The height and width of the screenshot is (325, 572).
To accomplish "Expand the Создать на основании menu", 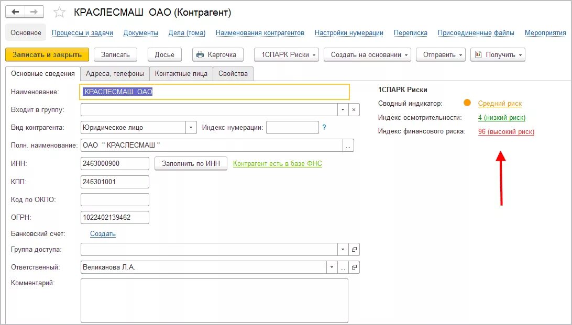I will point(367,54).
